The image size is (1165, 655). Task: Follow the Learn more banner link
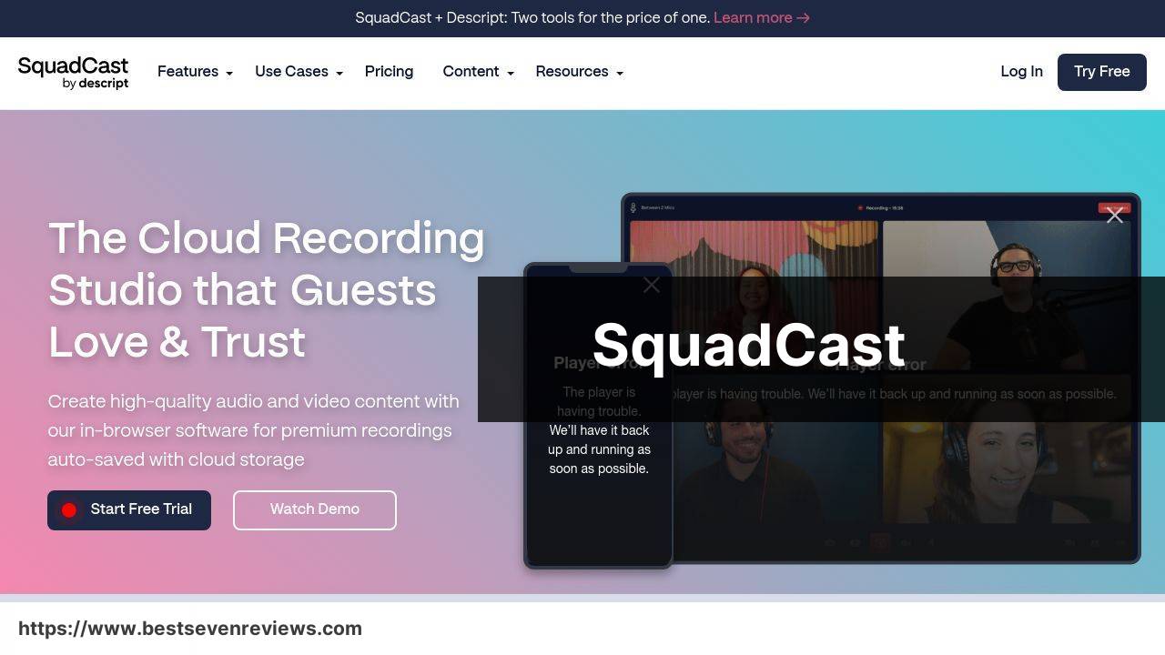(762, 18)
